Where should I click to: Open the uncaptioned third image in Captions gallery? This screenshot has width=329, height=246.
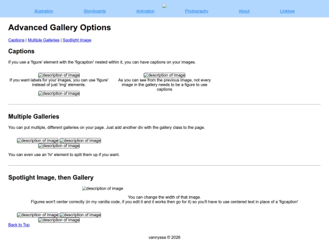click(59, 94)
